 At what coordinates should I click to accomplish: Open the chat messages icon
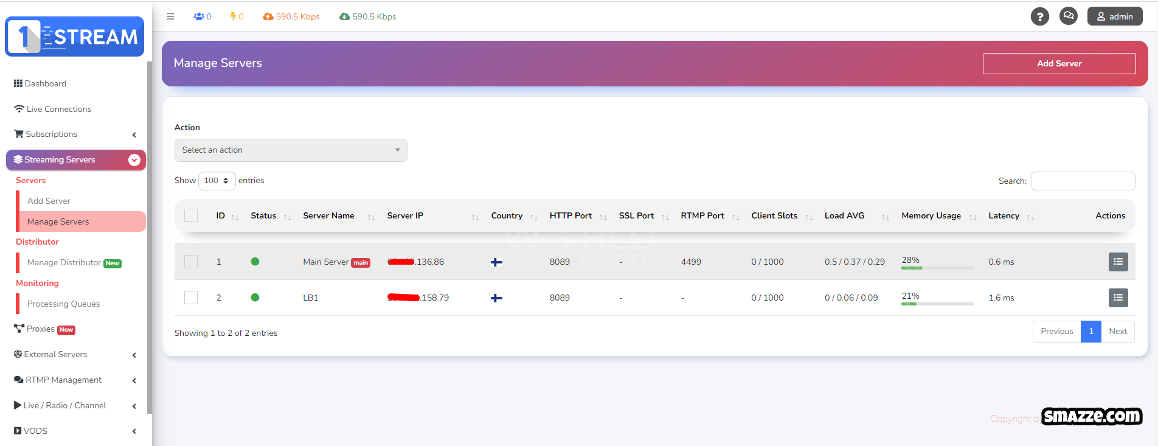1068,16
